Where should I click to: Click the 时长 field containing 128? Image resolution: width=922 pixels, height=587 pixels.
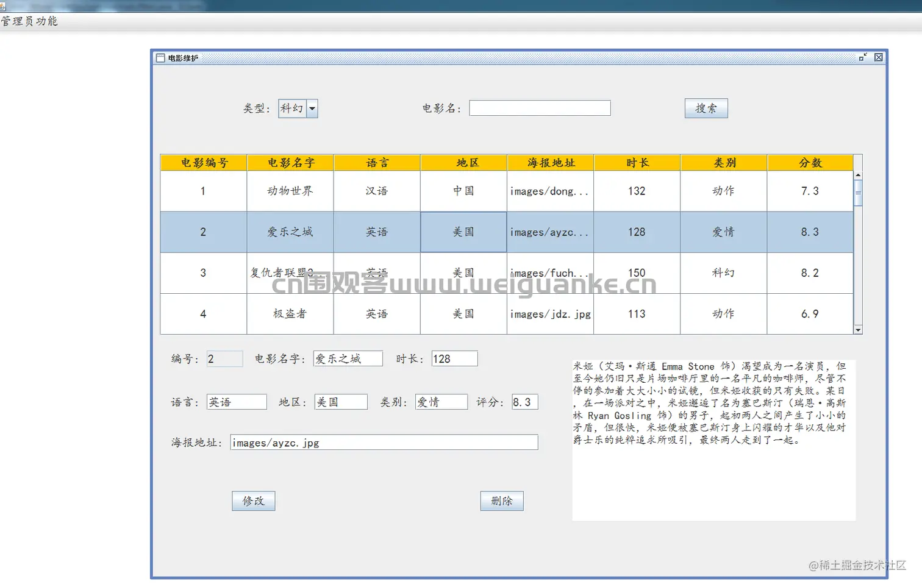(454, 359)
